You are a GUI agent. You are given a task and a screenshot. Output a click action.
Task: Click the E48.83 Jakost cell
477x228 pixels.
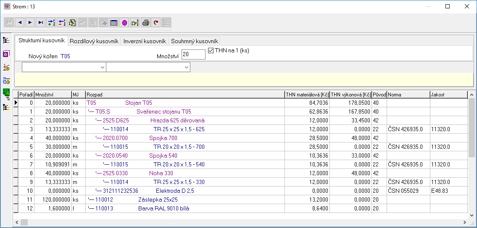[x=448, y=191]
